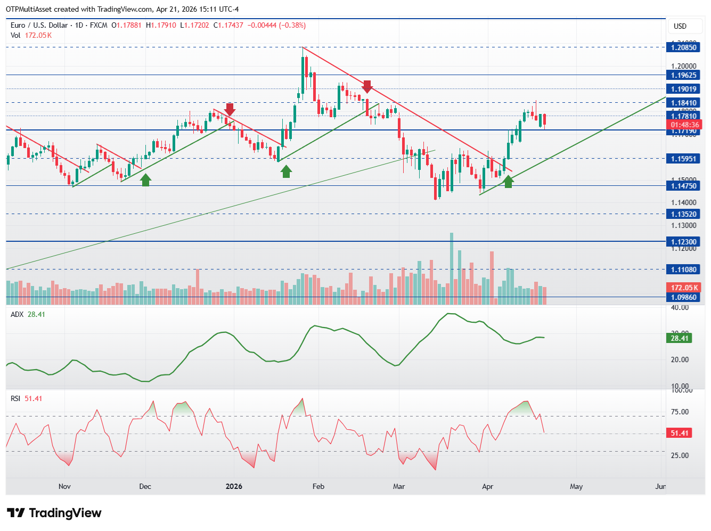Select the red down arrow in late February

pos(367,86)
